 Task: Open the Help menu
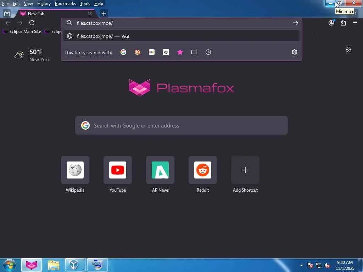pyautogui.click(x=99, y=4)
